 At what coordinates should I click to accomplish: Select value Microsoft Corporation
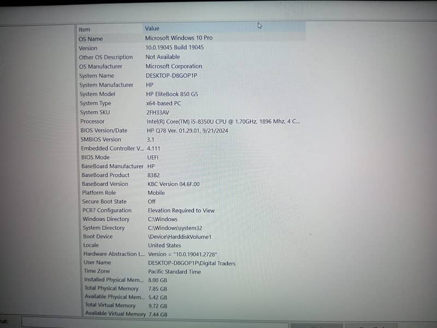point(174,66)
